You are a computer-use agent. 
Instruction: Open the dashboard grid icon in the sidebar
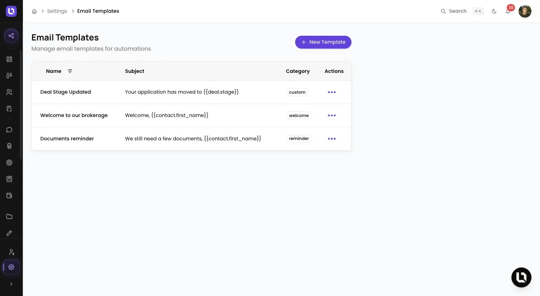pos(9,59)
